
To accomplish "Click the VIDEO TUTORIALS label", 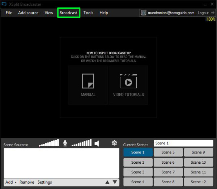I will coord(128,94).
